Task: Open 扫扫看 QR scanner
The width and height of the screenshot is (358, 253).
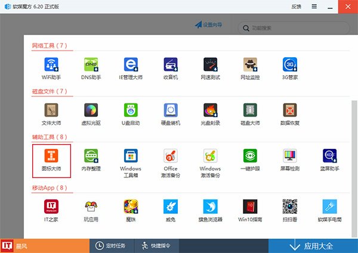Action: [290, 211]
